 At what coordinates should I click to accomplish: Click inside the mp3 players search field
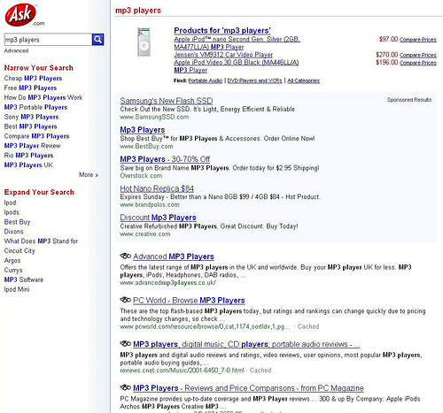48,40
